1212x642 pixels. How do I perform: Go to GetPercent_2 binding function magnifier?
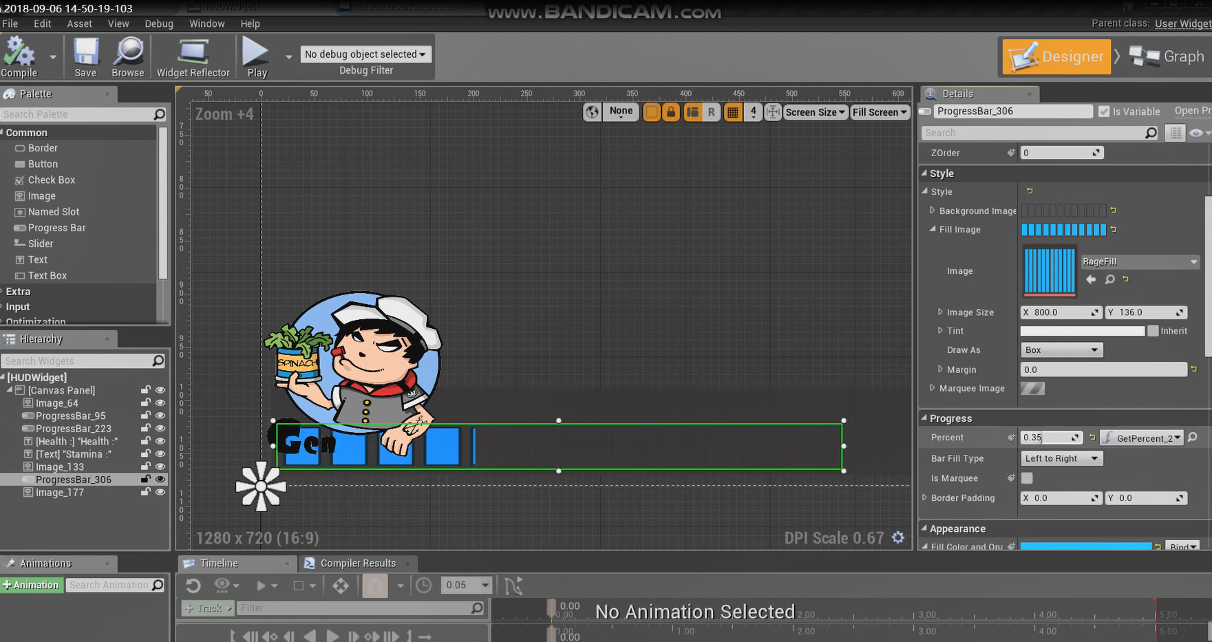coord(1193,438)
